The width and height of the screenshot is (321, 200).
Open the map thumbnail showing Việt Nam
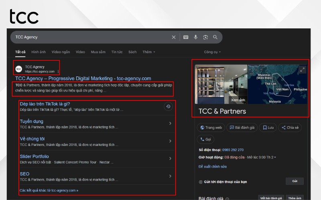pyautogui.click(x=277, y=84)
